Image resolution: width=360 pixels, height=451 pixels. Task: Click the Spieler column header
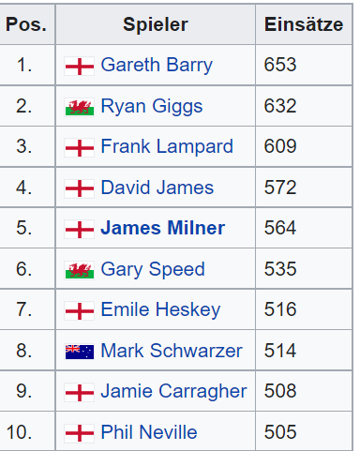(156, 24)
